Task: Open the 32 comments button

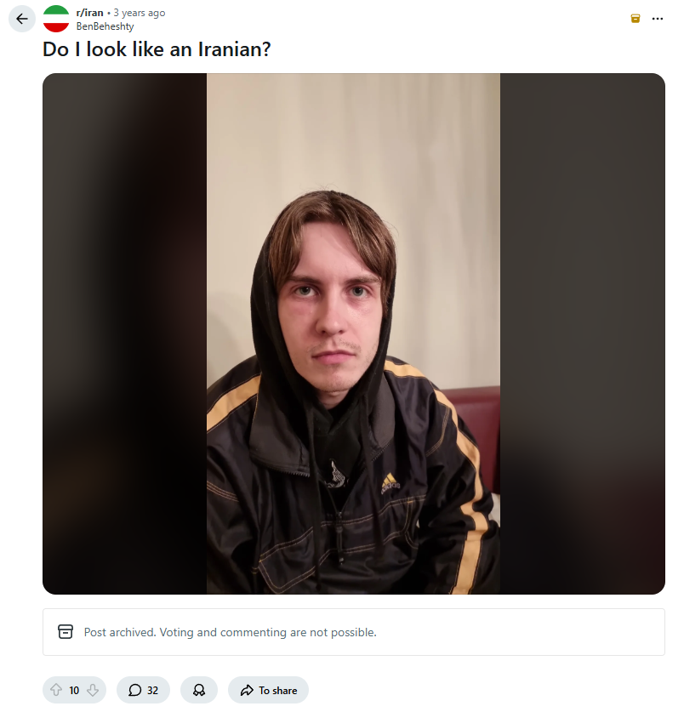Action: coord(143,690)
